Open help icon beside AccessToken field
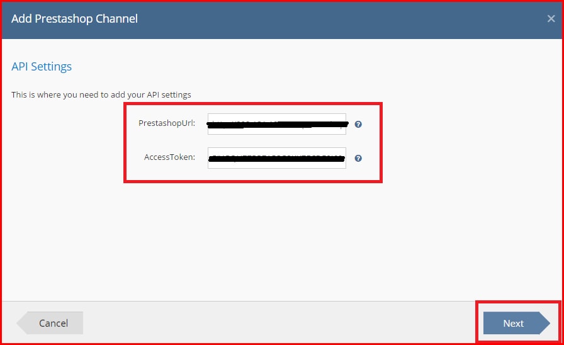 (358, 158)
